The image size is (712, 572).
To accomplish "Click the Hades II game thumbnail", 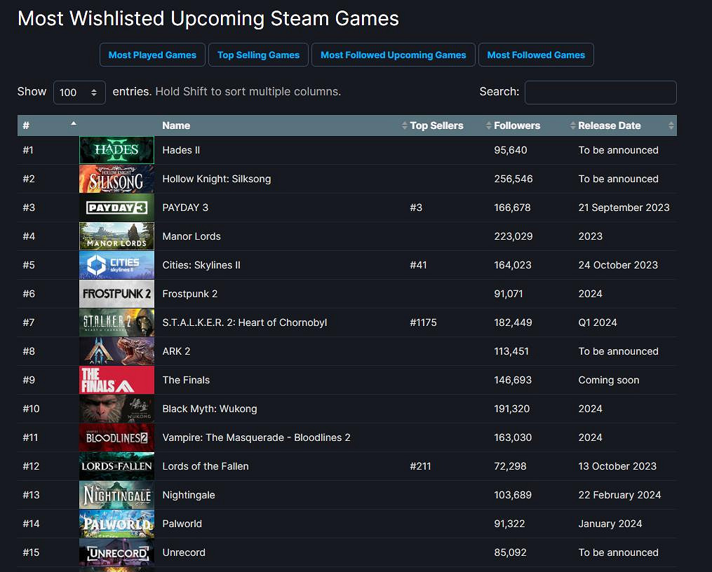I will [116, 150].
